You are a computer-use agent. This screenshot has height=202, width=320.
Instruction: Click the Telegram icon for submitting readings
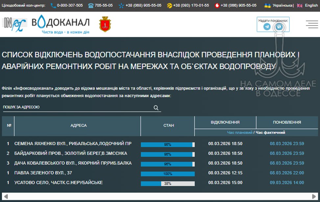267,27
